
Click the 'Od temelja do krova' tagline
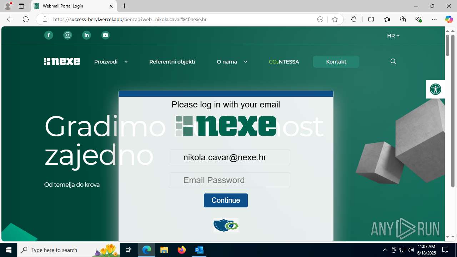72,185
